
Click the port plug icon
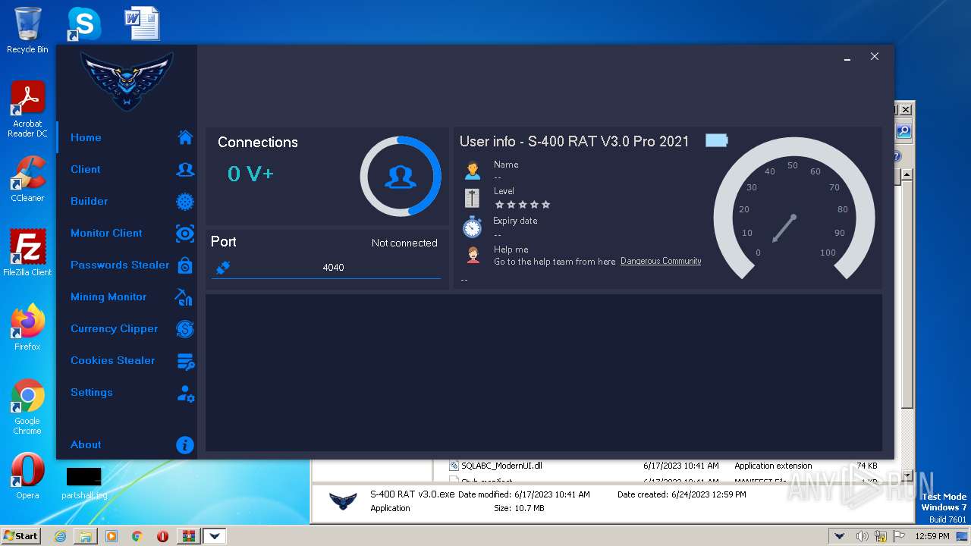(x=223, y=267)
